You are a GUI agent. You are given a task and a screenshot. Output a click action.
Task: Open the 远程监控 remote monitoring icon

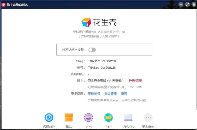click(49, 117)
